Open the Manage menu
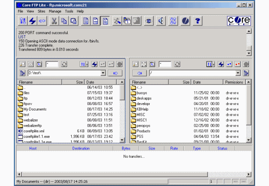Image resolution: width=269 pixels, height=186 pixels. [x=55, y=11]
